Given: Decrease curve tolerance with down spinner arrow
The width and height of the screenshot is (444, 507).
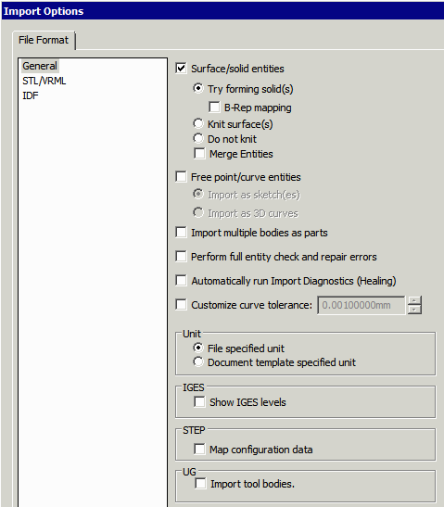Looking at the screenshot, I should [414, 310].
